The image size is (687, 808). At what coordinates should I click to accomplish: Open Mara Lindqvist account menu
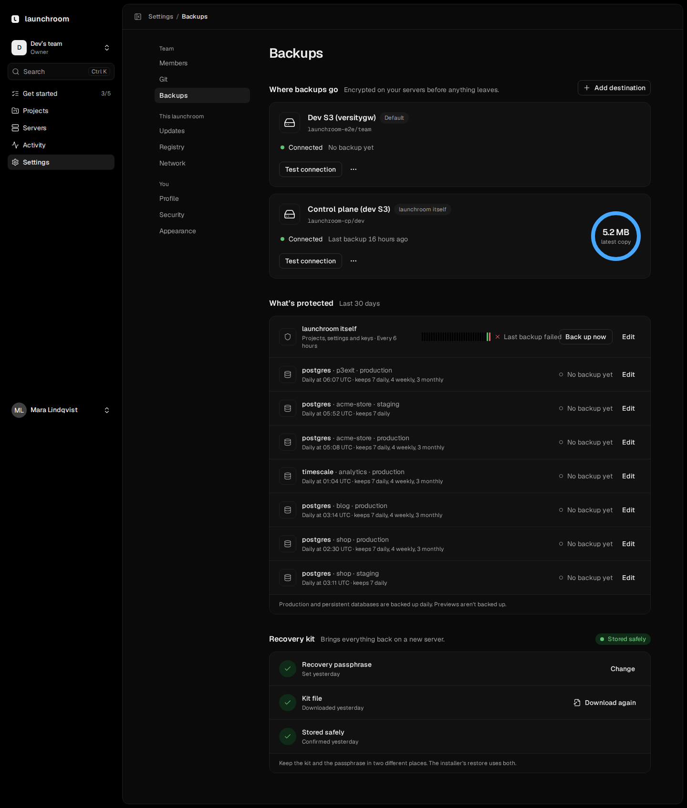point(61,410)
